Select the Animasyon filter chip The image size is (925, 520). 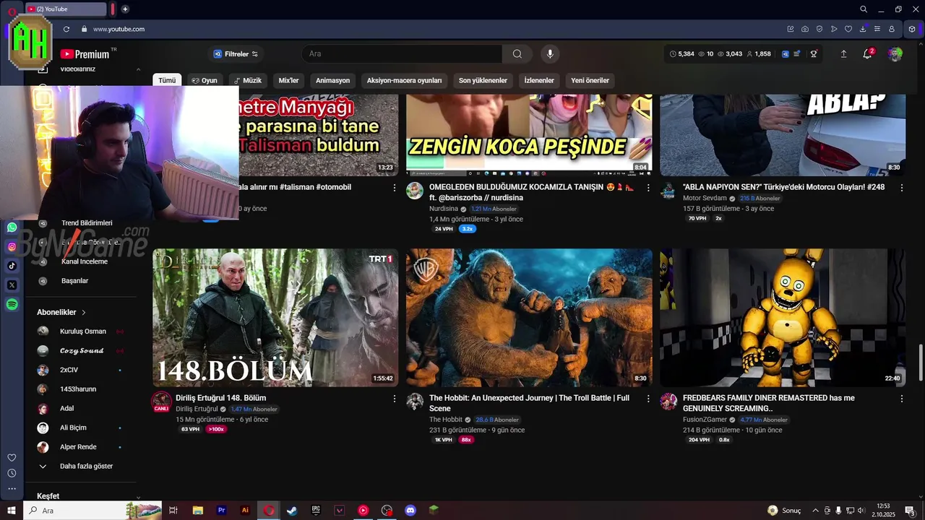coord(332,80)
